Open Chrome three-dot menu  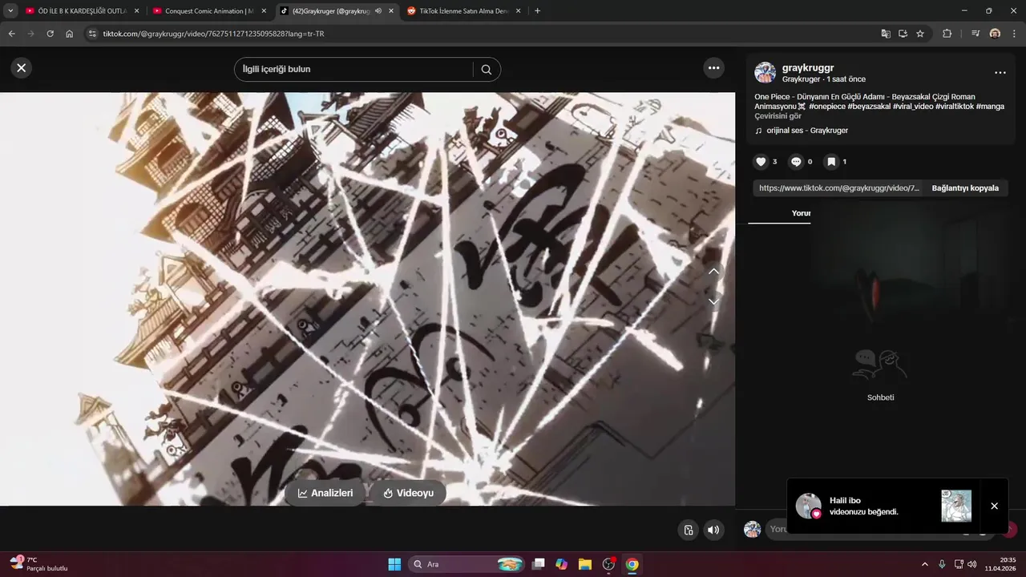1014,34
